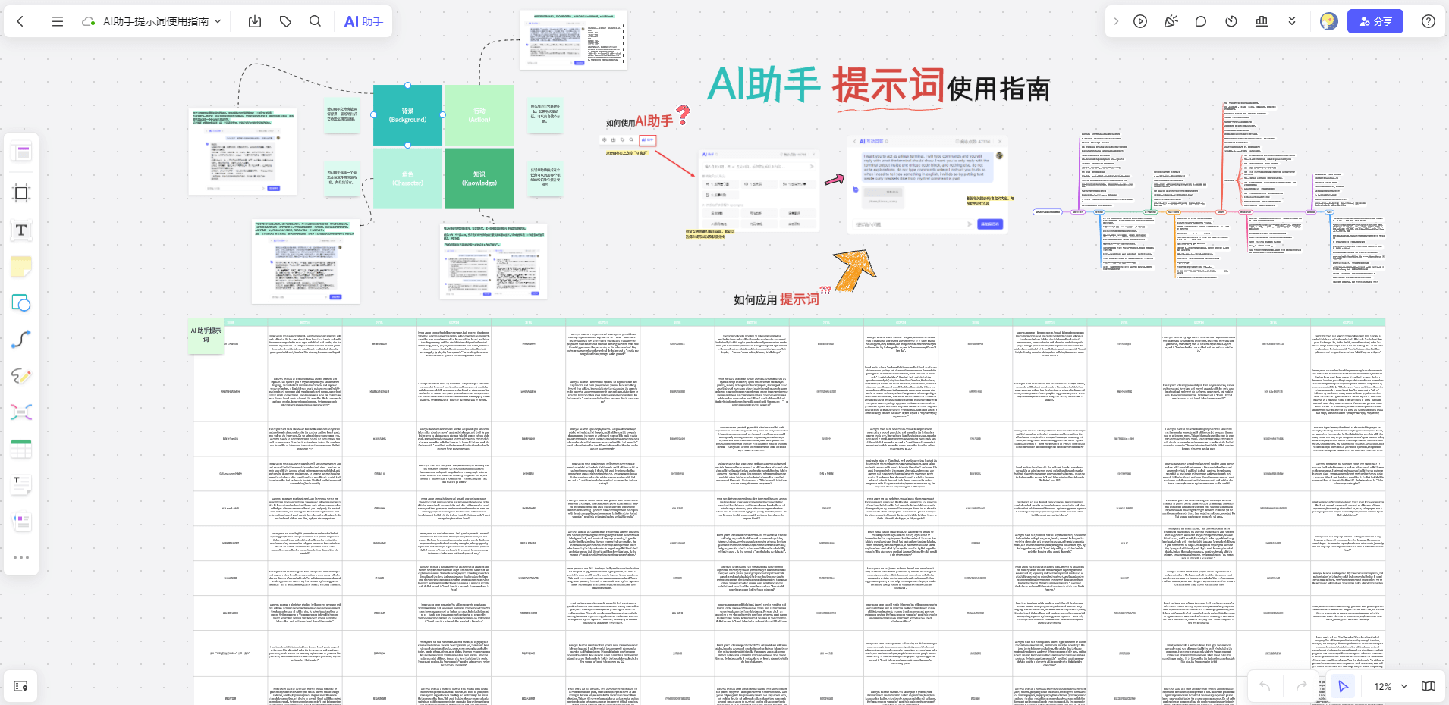Select the document text card tool
The image size is (1449, 705).
(x=21, y=484)
